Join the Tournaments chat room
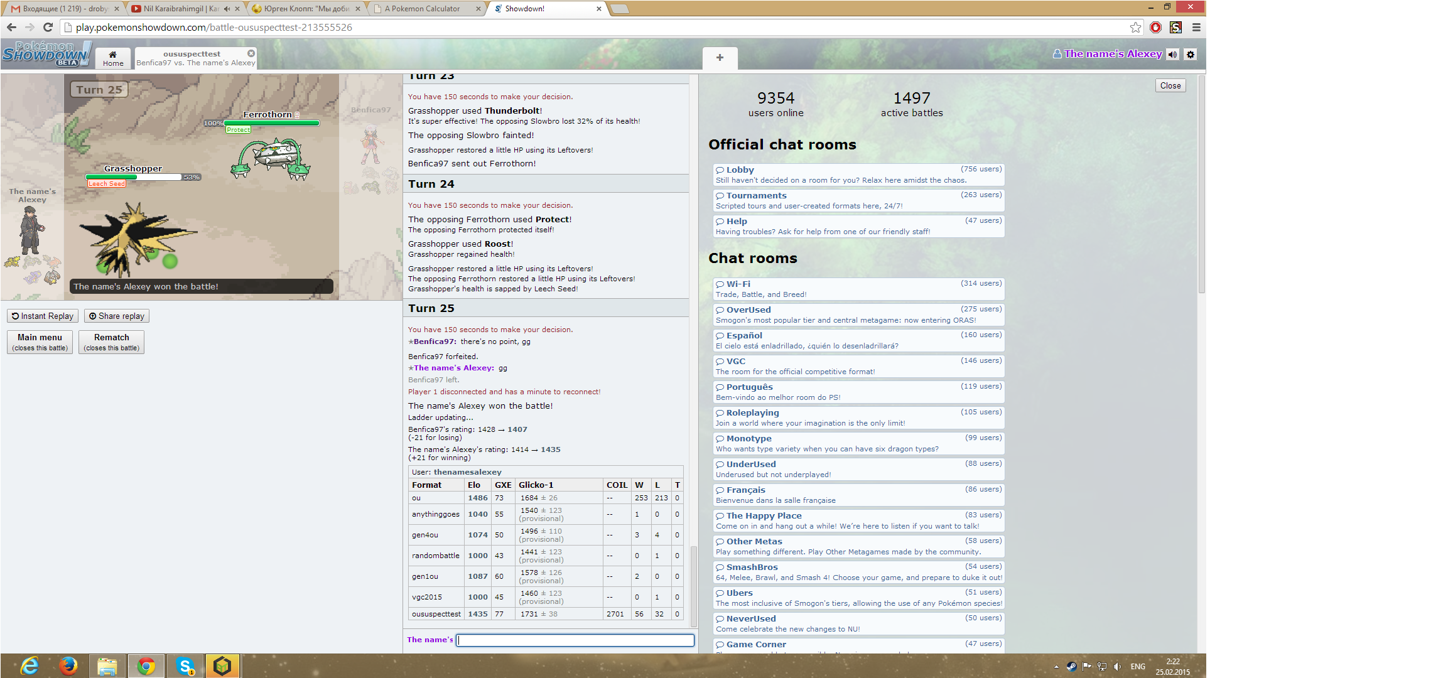The image size is (1448, 678). click(858, 201)
